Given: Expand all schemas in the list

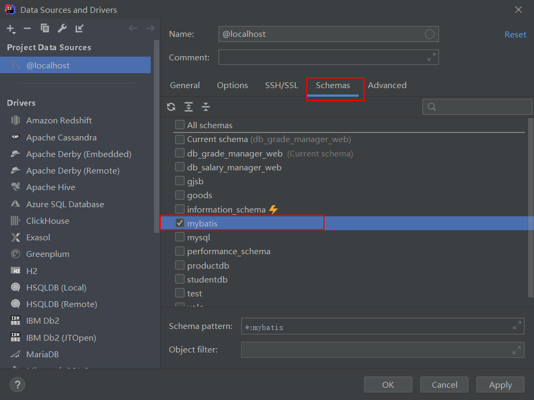Looking at the screenshot, I should 189,107.
